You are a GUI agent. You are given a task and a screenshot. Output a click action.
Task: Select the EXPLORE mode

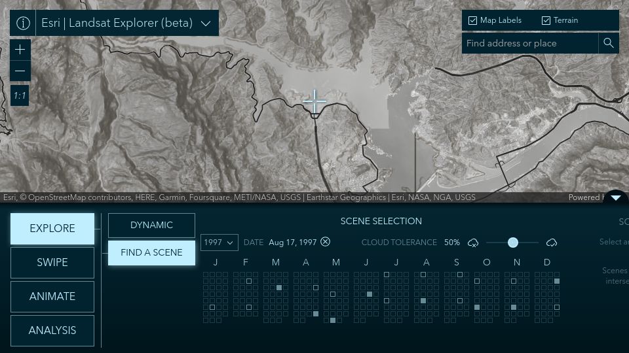[x=52, y=229]
